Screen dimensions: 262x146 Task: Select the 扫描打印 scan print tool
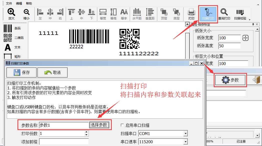(208, 14)
